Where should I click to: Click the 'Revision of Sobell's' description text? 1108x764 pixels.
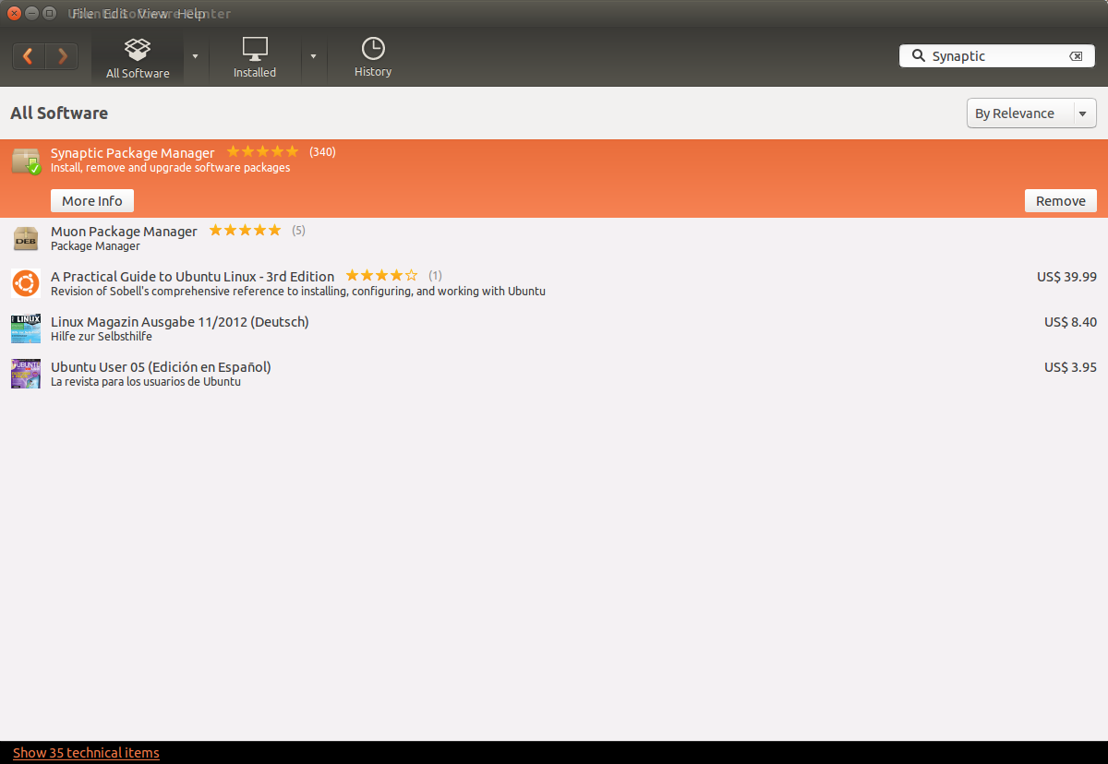click(298, 291)
